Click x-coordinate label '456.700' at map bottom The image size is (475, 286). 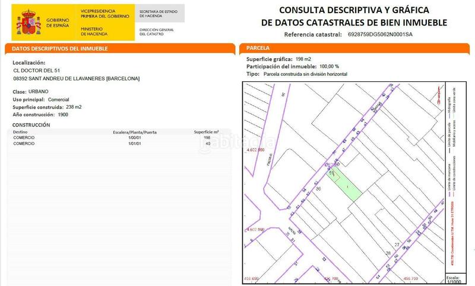coord(331,278)
